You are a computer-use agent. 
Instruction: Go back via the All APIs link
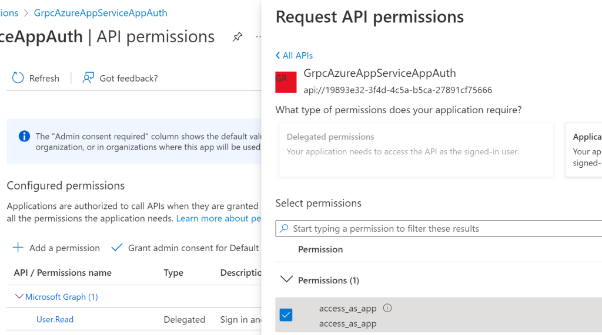[294, 55]
